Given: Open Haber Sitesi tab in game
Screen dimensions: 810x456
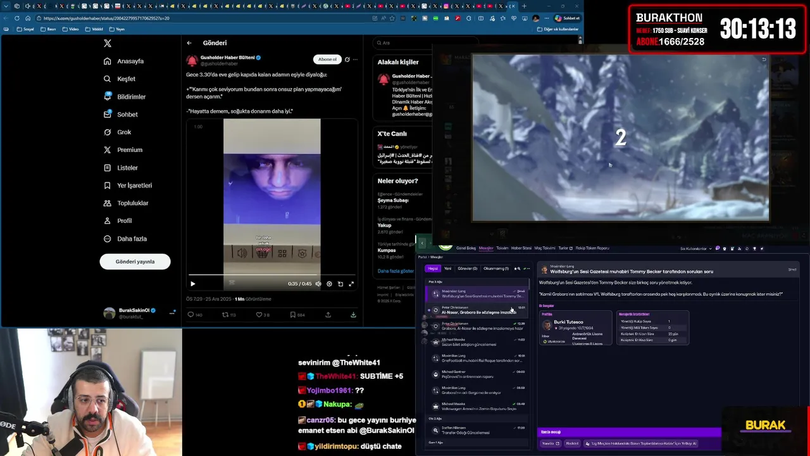Looking at the screenshot, I should coord(521,248).
